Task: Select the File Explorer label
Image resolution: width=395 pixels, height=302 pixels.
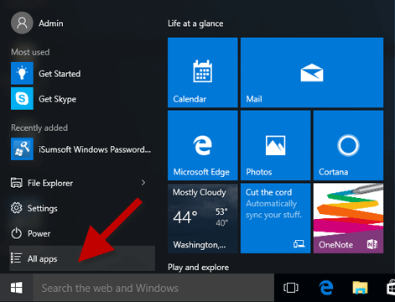Action: 50,183
